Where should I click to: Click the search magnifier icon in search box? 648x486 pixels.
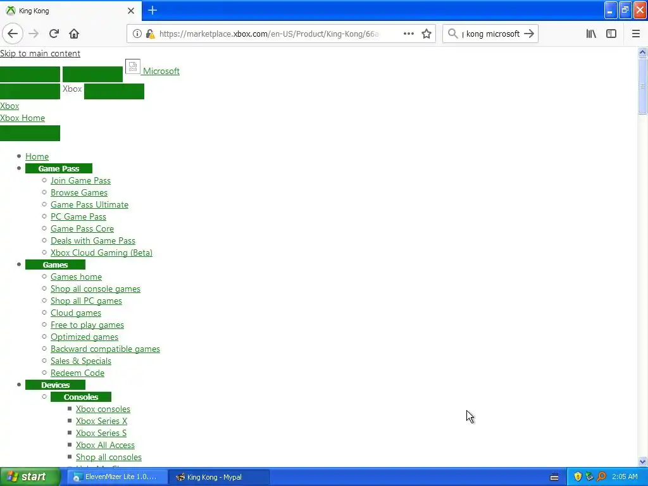pos(453,34)
